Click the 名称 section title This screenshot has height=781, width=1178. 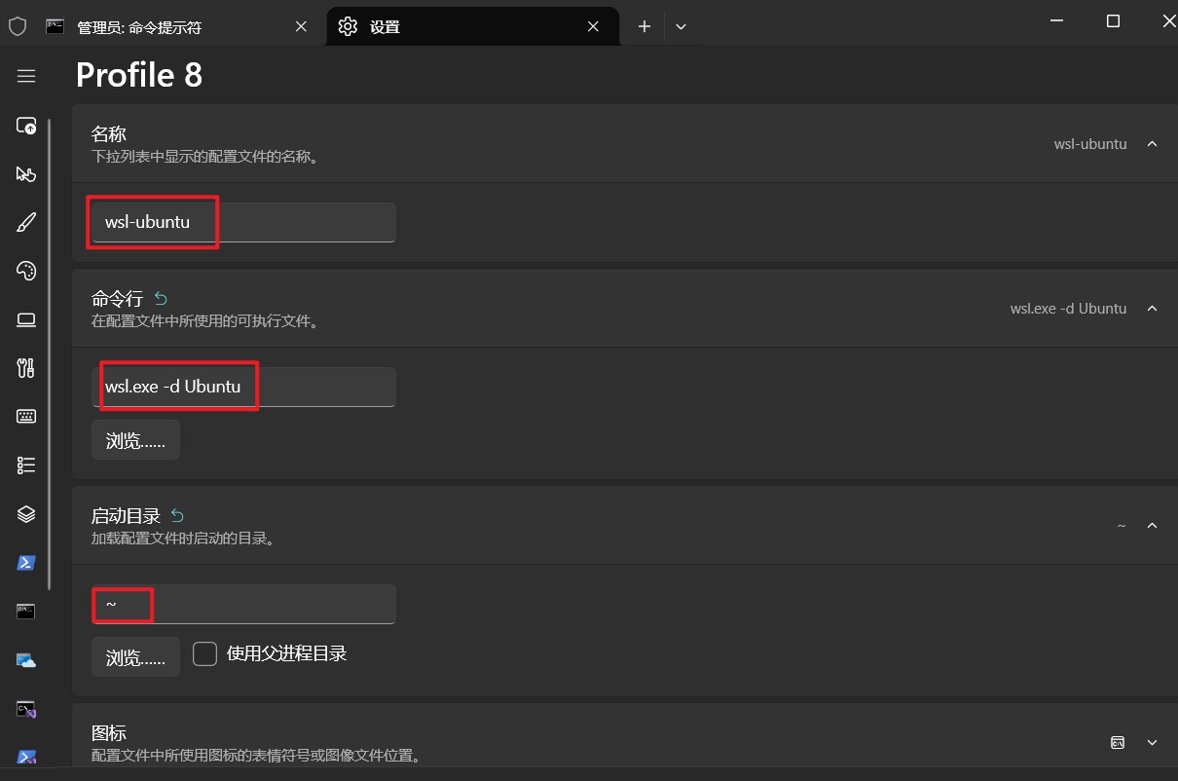click(x=109, y=133)
